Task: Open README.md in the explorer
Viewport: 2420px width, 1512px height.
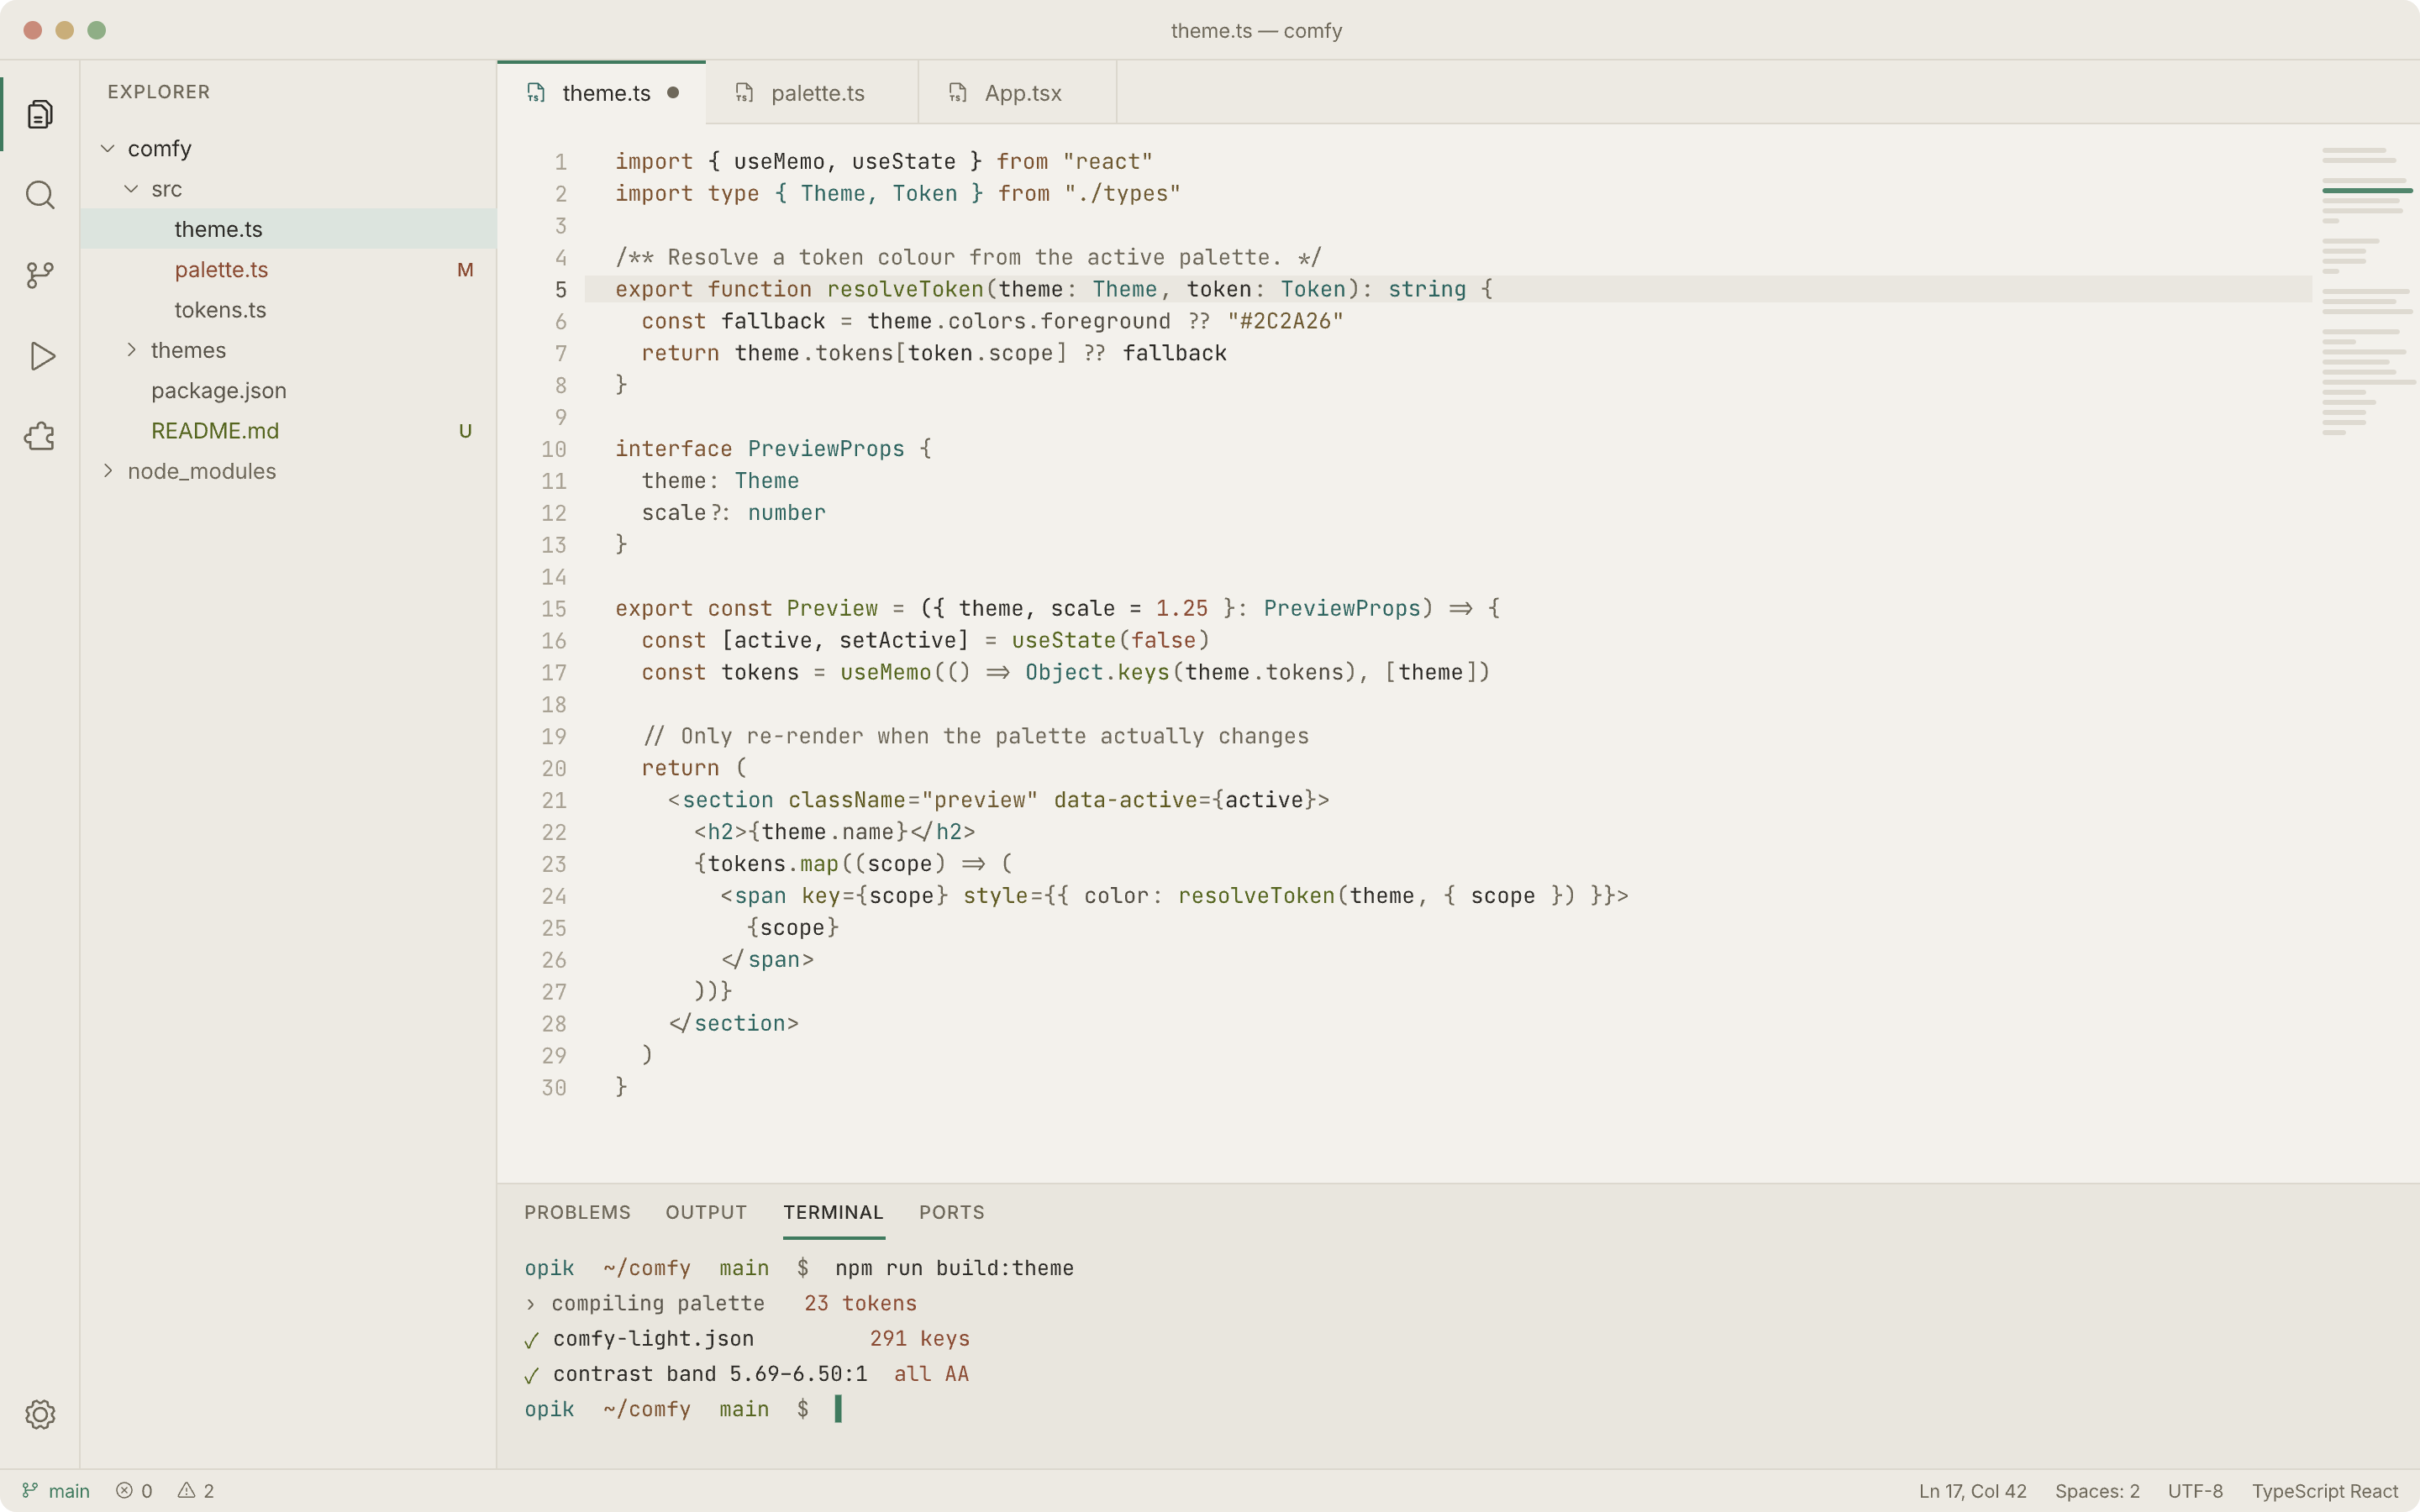Action: point(288,431)
